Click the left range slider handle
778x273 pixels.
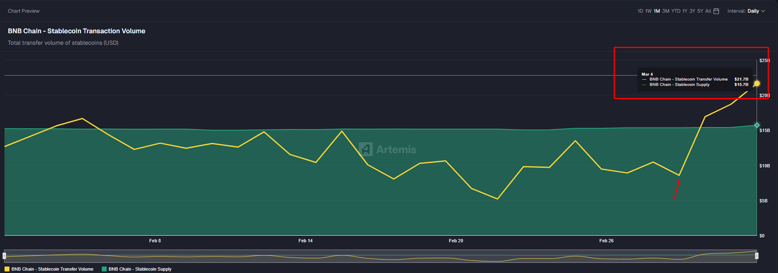pyautogui.click(x=4, y=256)
